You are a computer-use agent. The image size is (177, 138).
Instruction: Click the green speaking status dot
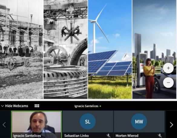[100, 106]
